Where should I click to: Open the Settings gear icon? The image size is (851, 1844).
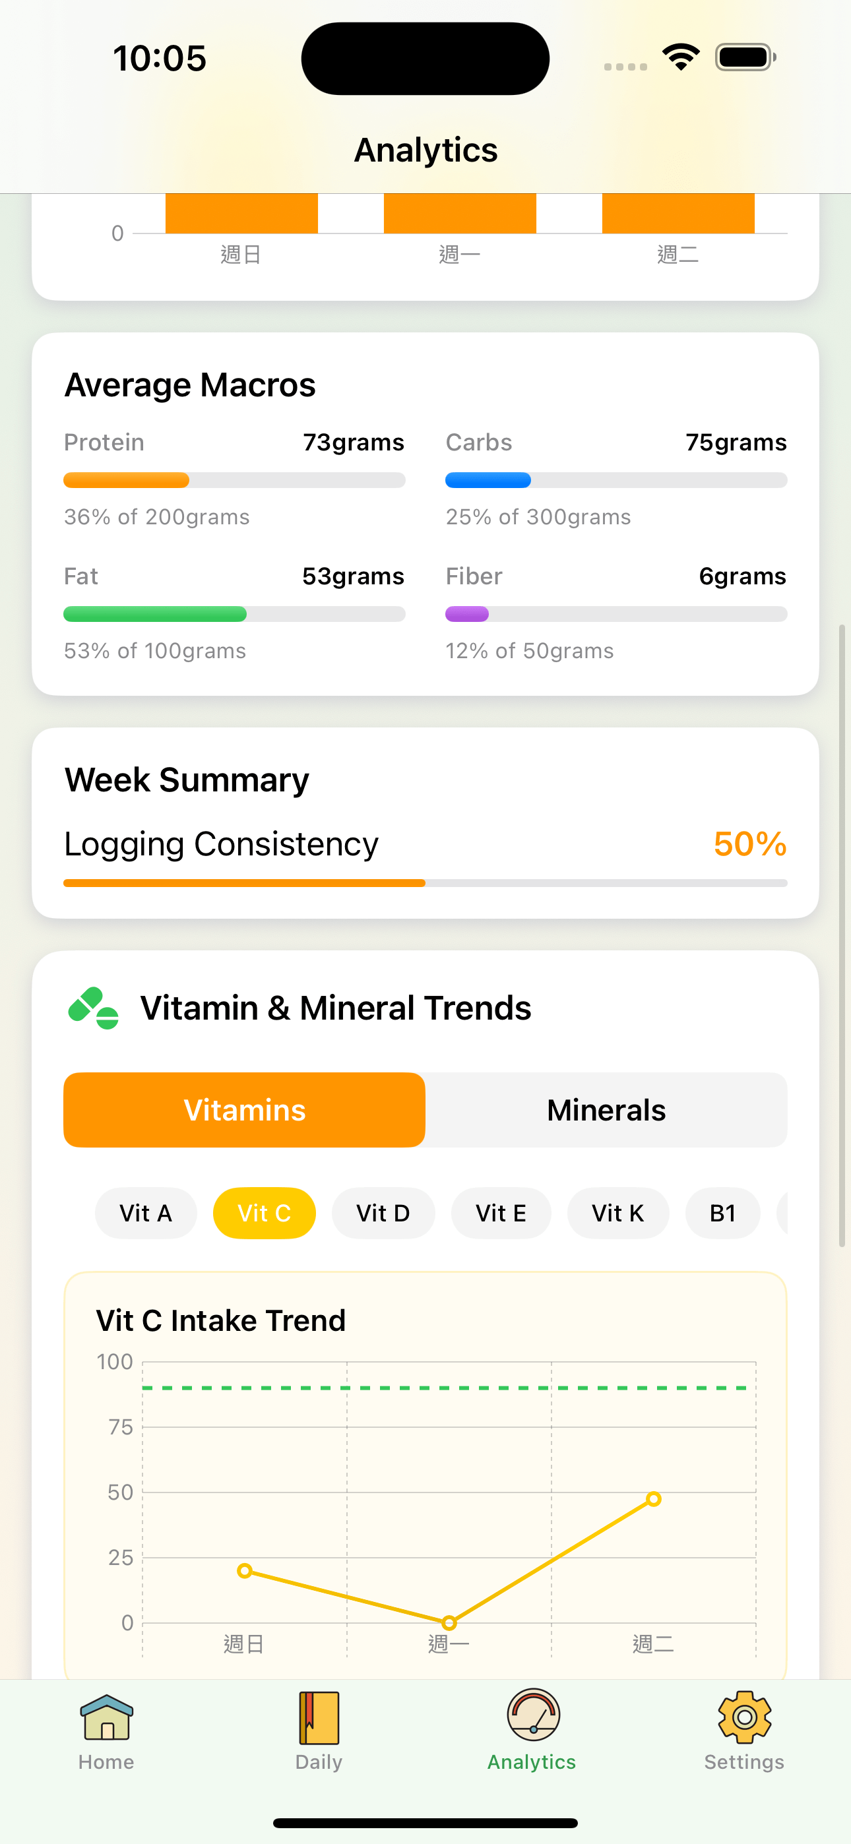[x=743, y=1717]
